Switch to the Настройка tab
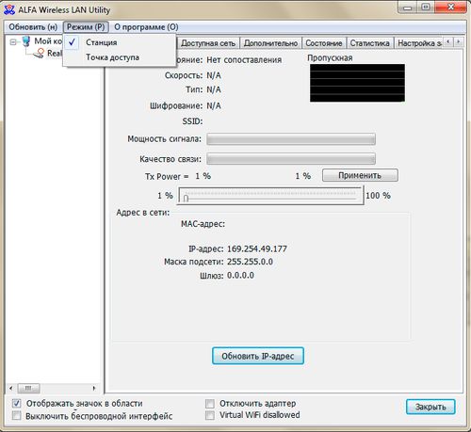Image resolution: width=471 pixels, height=432 pixels. coord(419,43)
